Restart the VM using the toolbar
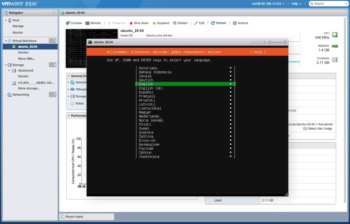 180,23
